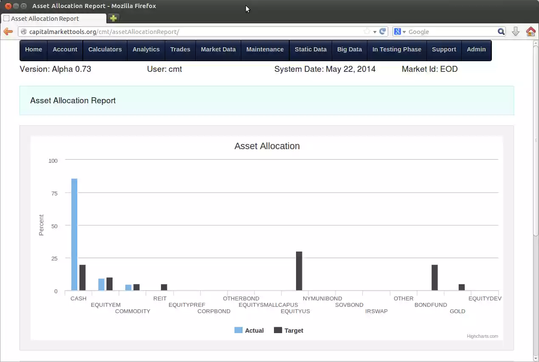Navigate back using the back arrow
This screenshot has height=362, width=539.
8,31
